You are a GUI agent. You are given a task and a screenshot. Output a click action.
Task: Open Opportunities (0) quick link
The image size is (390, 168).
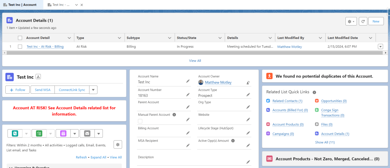click(334, 101)
